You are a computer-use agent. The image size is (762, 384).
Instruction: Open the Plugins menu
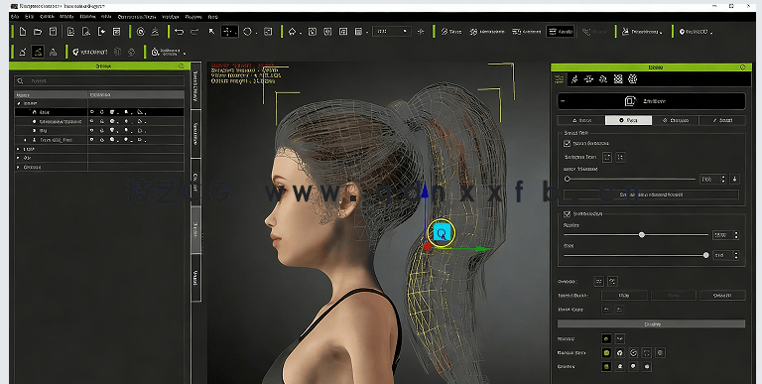click(x=193, y=17)
